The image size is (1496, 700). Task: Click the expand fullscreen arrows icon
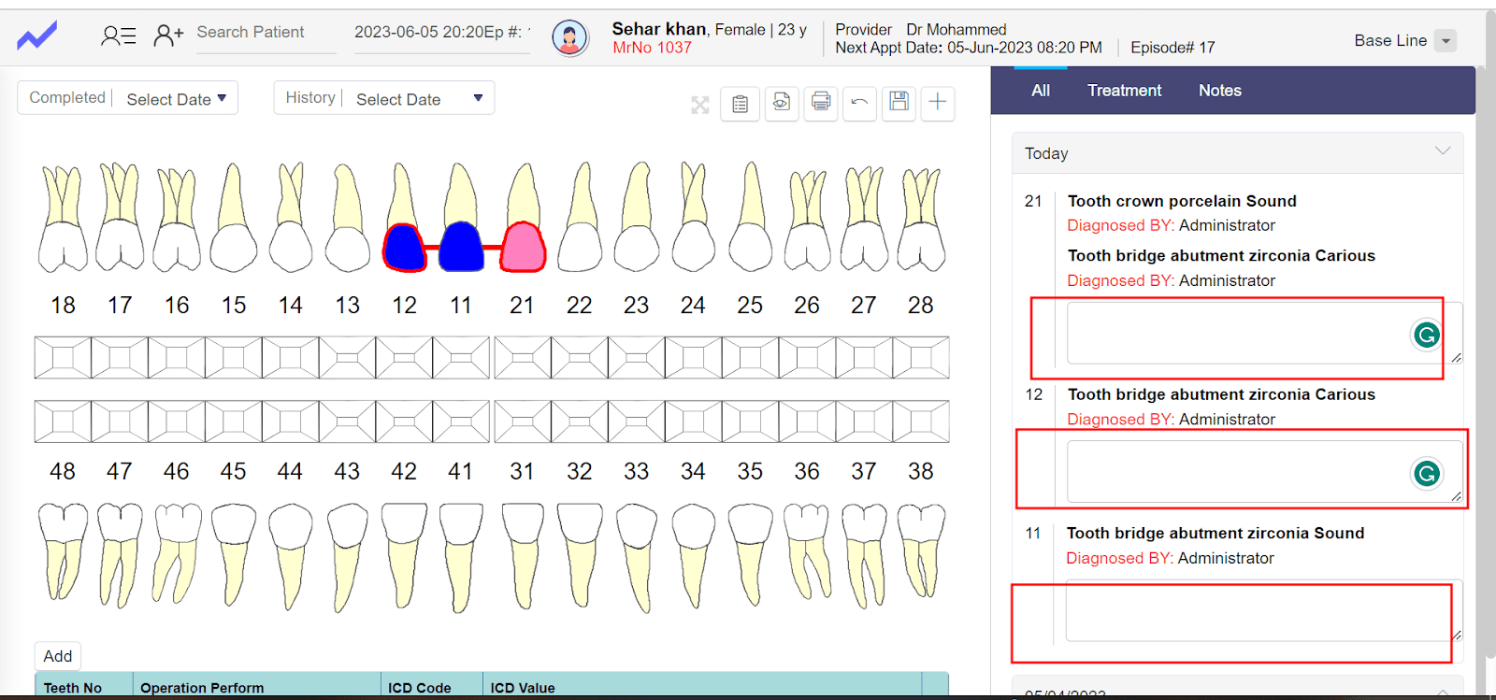[x=700, y=105]
